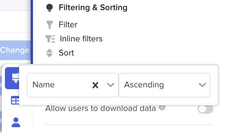Select the table icon in the sidebar
225x133 pixels.
coord(15,100)
